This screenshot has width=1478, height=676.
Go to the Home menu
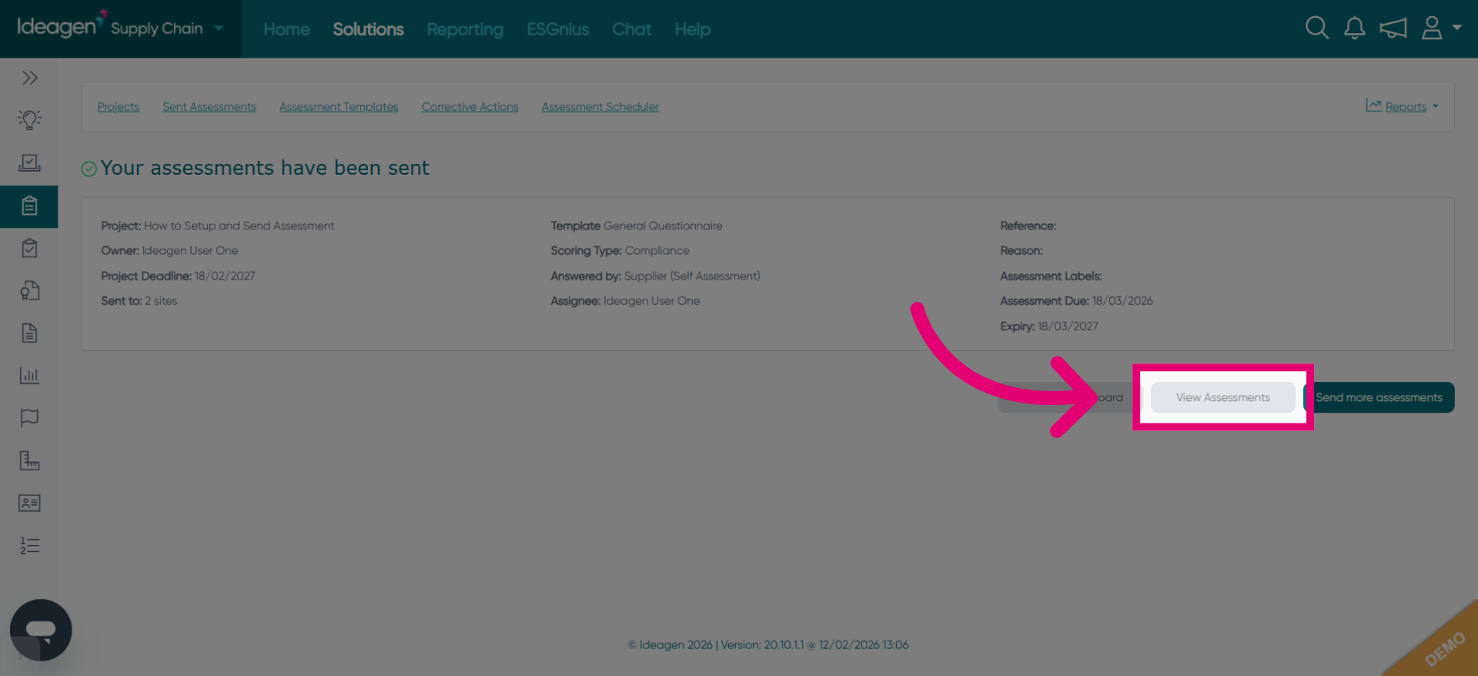point(286,29)
